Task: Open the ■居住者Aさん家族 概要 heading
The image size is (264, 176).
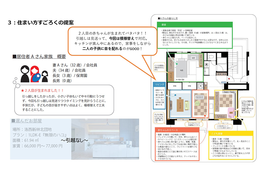Action: pos(39,57)
